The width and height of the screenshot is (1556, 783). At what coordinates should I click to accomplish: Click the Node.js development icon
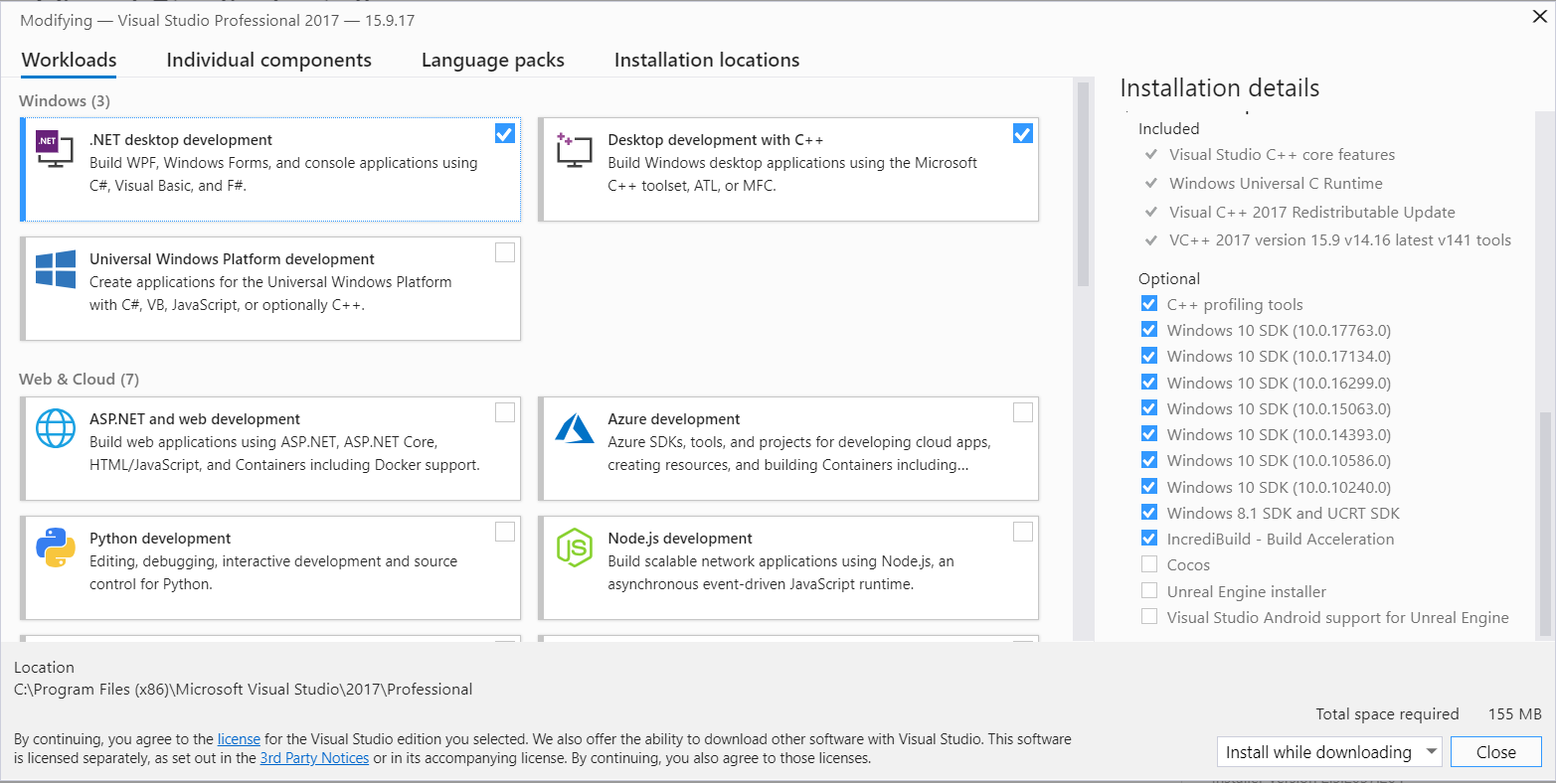pyautogui.click(x=574, y=548)
